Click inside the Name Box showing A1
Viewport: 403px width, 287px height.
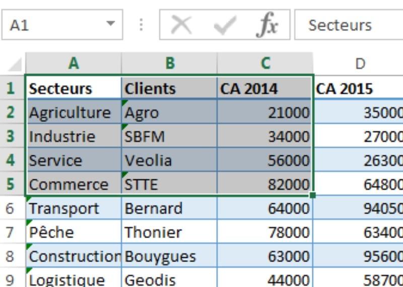tap(50, 25)
